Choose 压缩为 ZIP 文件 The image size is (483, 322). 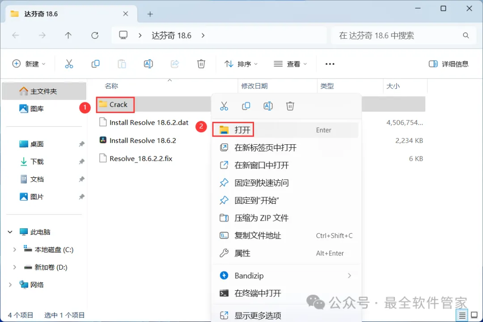click(x=285, y=218)
